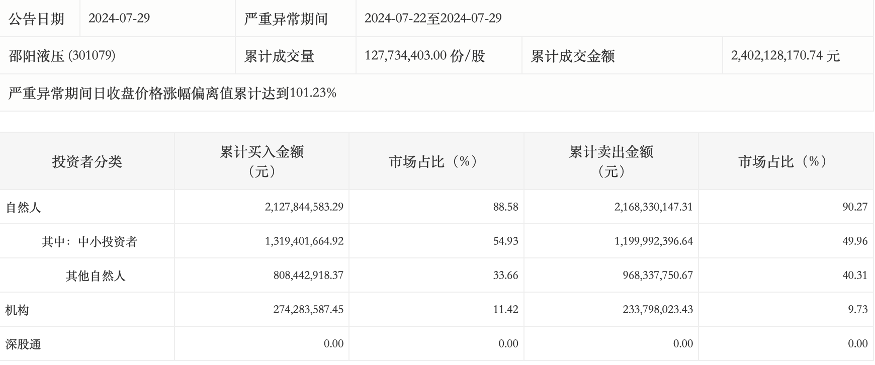Select the 自然人 row label
Image resolution: width=875 pixels, height=365 pixels.
click(23, 207)
